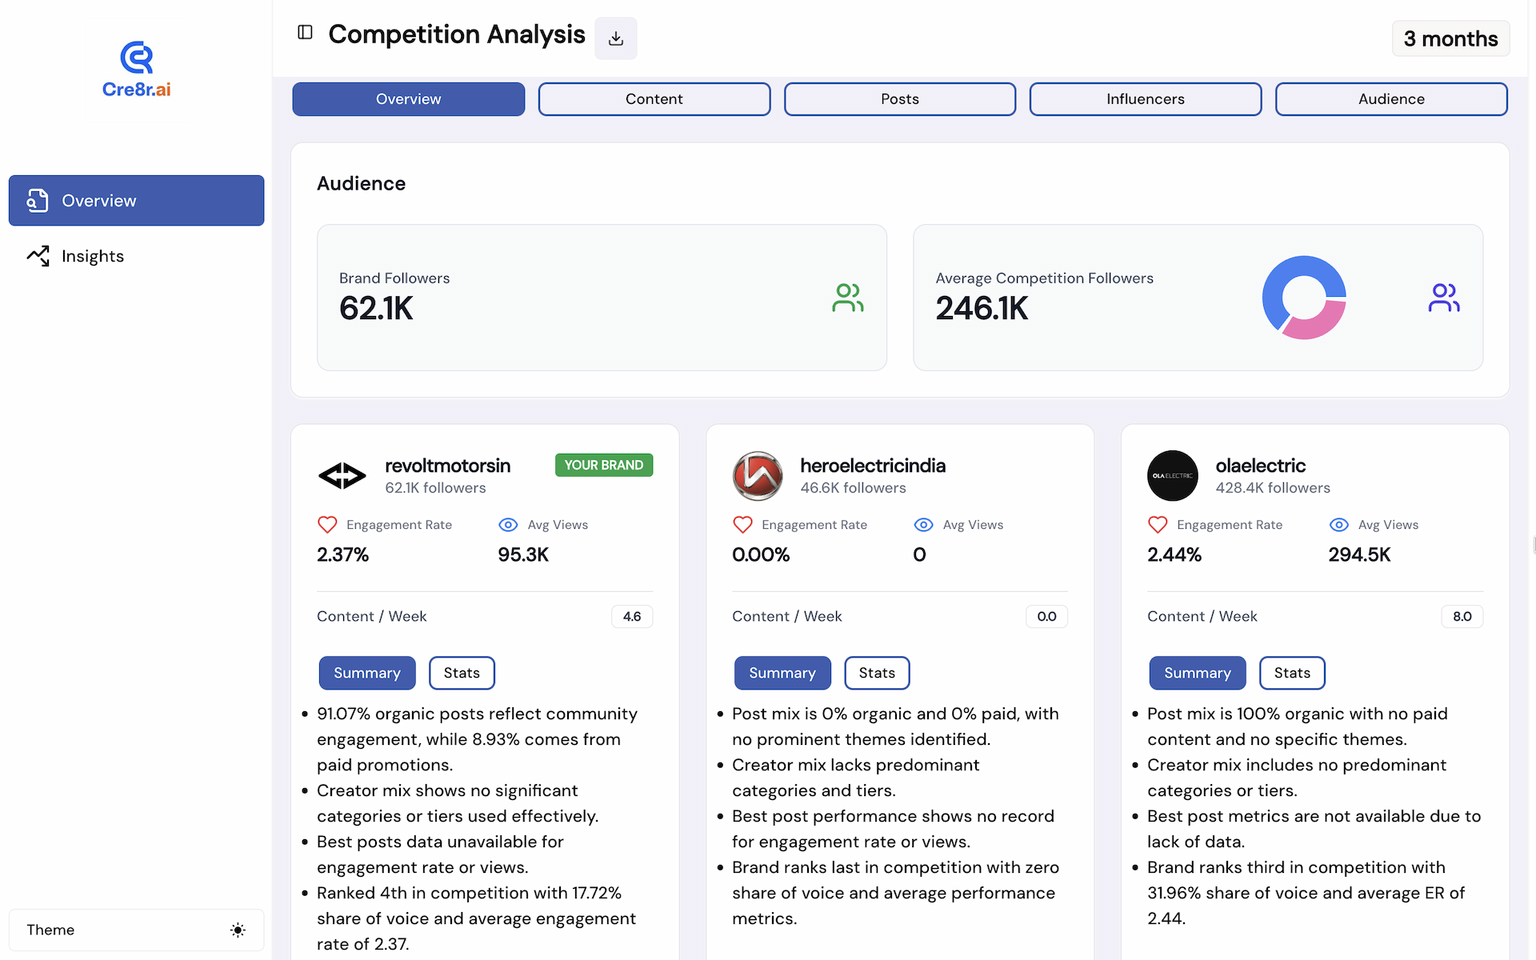Click the Overview document icon in sidebar
This screenshot has height=960, width=1536.
point(38,201)
